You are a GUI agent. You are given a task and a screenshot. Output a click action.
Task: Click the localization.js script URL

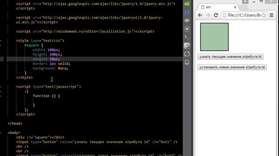point(87,32)
